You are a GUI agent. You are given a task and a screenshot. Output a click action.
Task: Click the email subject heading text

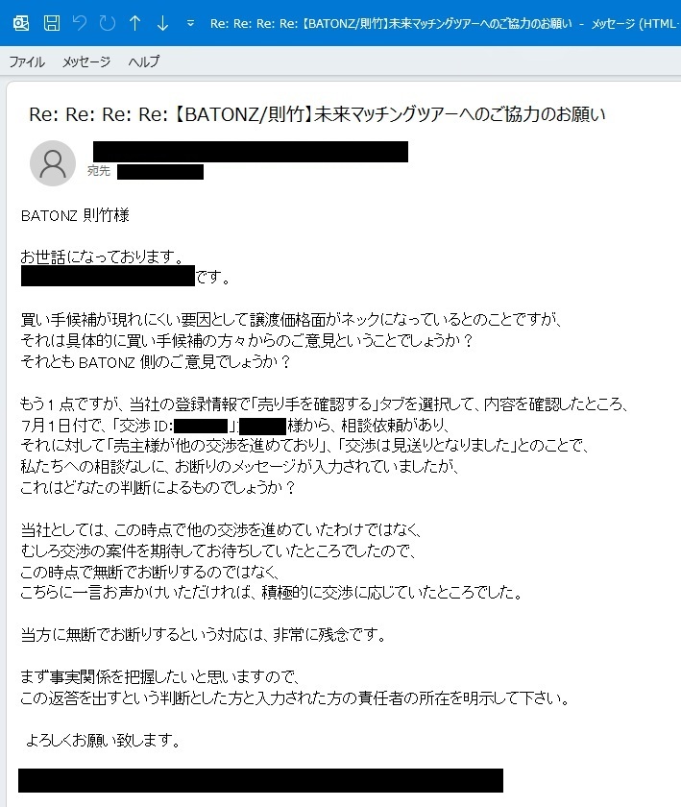point(317,114)
